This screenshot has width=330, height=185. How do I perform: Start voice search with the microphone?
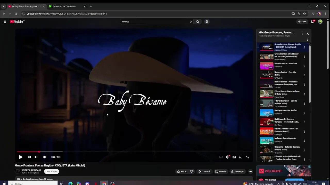(207, 22)
